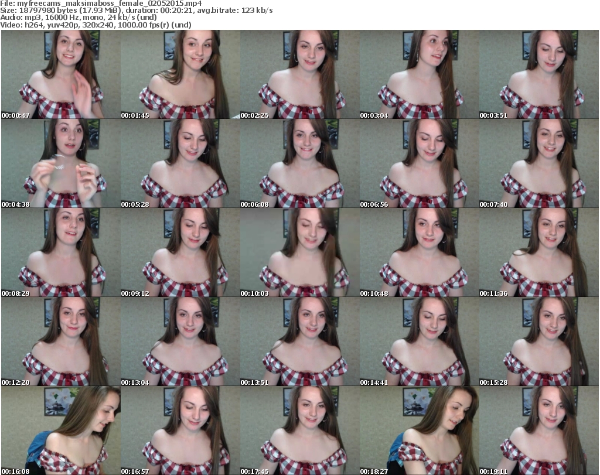Open the frame stamped 00:09:12
The width and height of the screenshot is (600, 475).
pyautogui.click(x=180, y=252)
